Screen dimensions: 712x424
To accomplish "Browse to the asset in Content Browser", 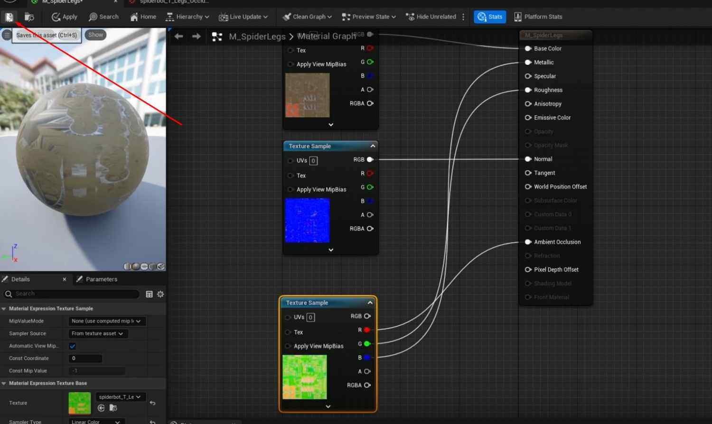I will [29, 17].
